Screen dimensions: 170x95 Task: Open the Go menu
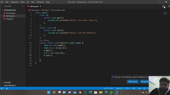(28, 2)
